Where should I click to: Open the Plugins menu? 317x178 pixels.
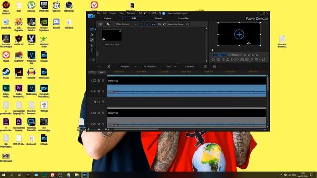113,13
